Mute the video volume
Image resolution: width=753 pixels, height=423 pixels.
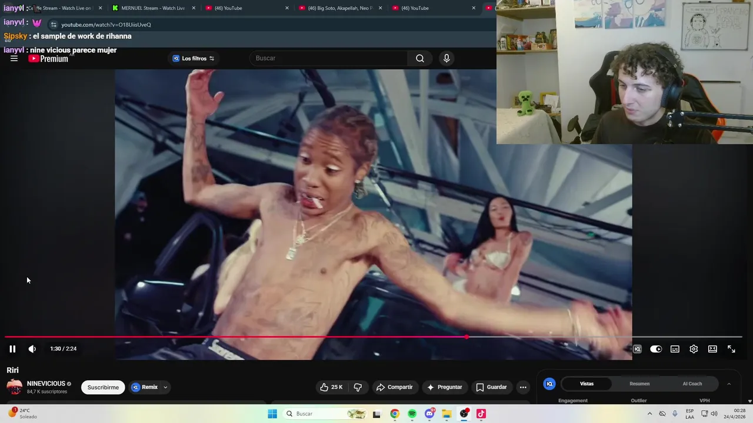coord(32,349)
